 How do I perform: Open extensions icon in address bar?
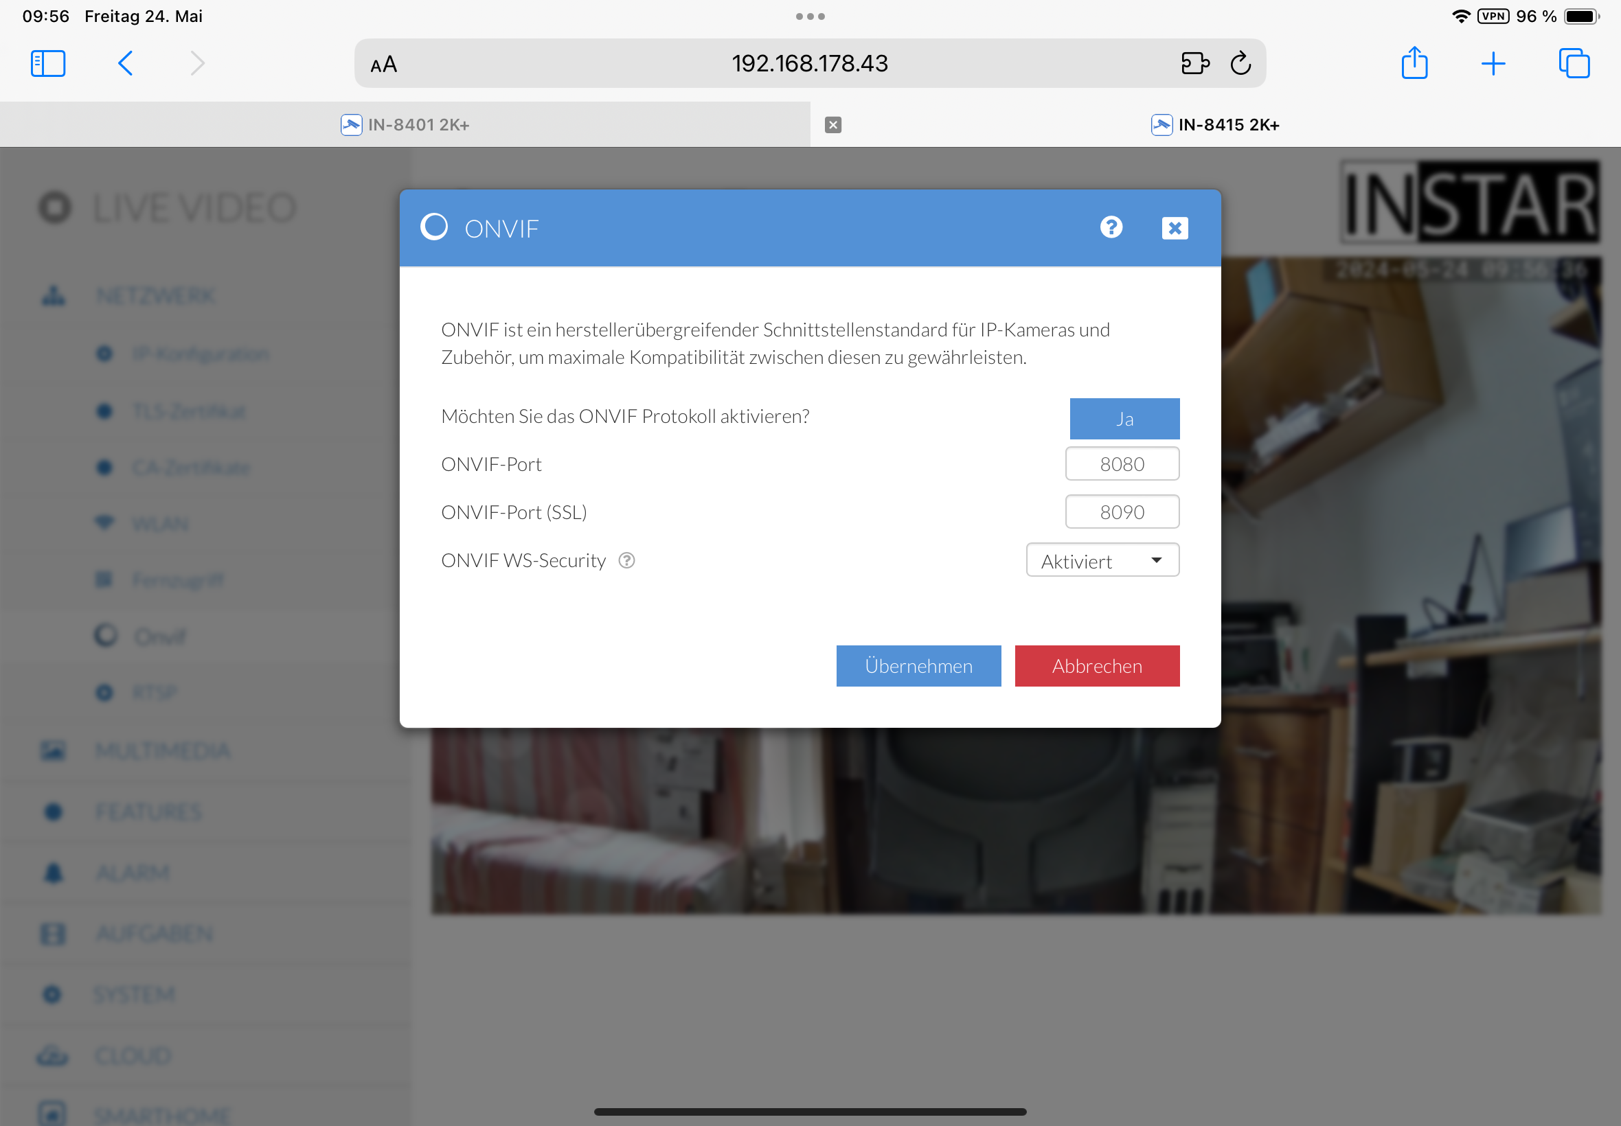pyautogui.click(x=1194, y=63)
